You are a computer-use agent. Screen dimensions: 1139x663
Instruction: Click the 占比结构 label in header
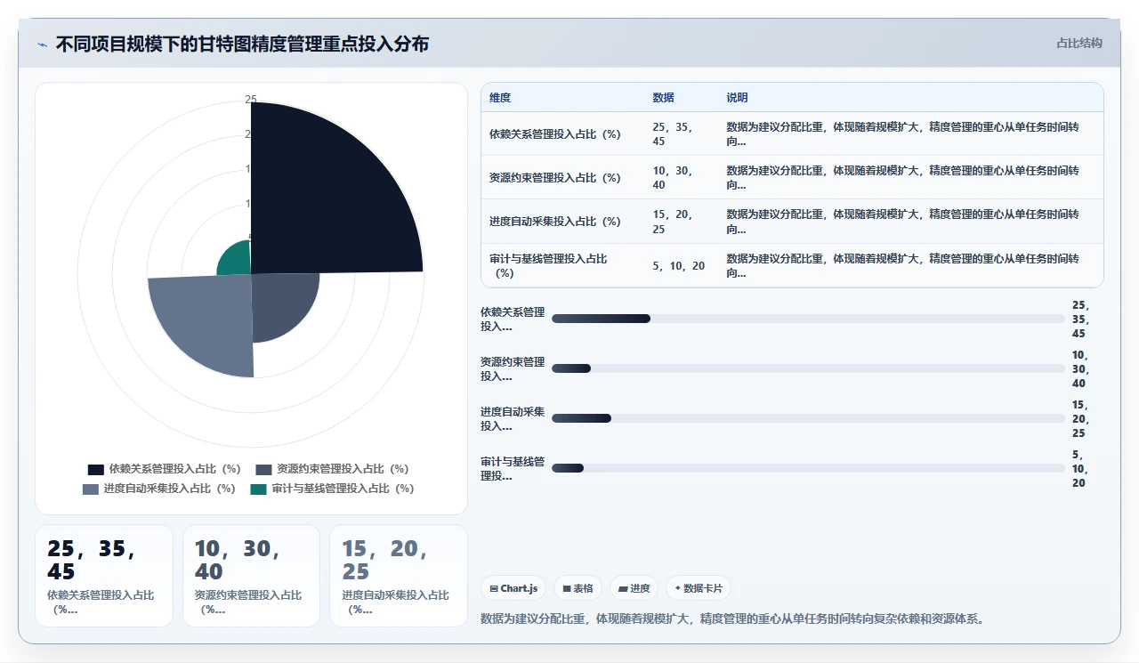[x=1079, y=43]
